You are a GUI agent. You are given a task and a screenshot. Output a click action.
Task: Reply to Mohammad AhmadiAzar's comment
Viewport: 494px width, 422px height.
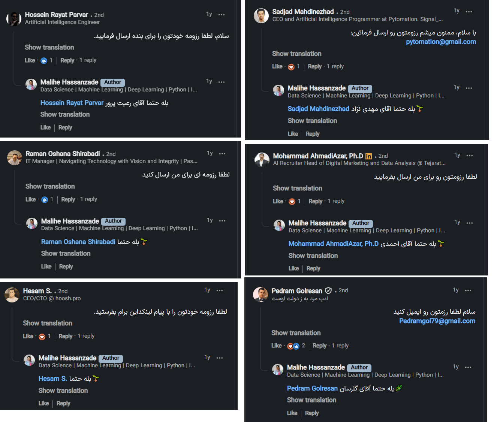click(x=315, y=201)
